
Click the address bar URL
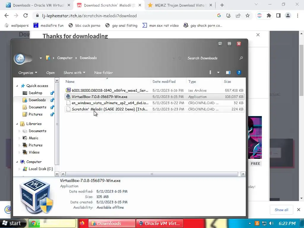(x=89, y=16)
